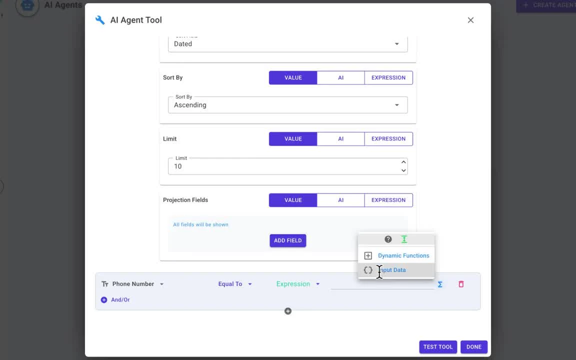Increase the Limit value with up arrow
576x360 pixels.
click(403, 162)
